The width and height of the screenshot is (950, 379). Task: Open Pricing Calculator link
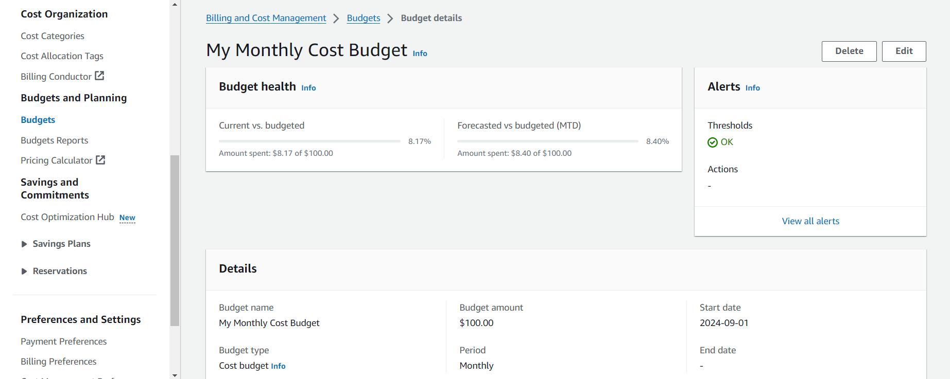[57, 160]
